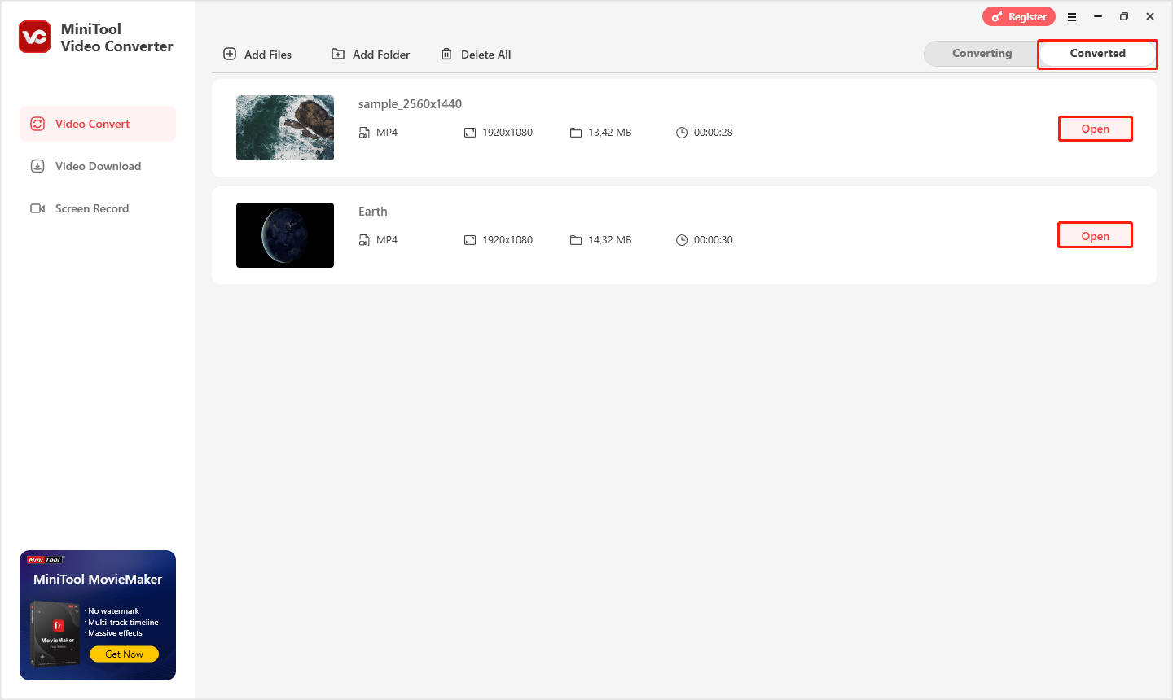Click the MP4 label in sample_2560x1440 row
Image resolution: width=1173 pixels, height=700 pixels.
(387, 133)
